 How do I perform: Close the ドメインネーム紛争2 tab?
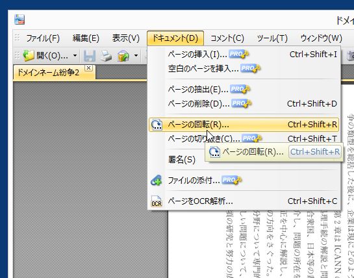click(x=89, y=68)
